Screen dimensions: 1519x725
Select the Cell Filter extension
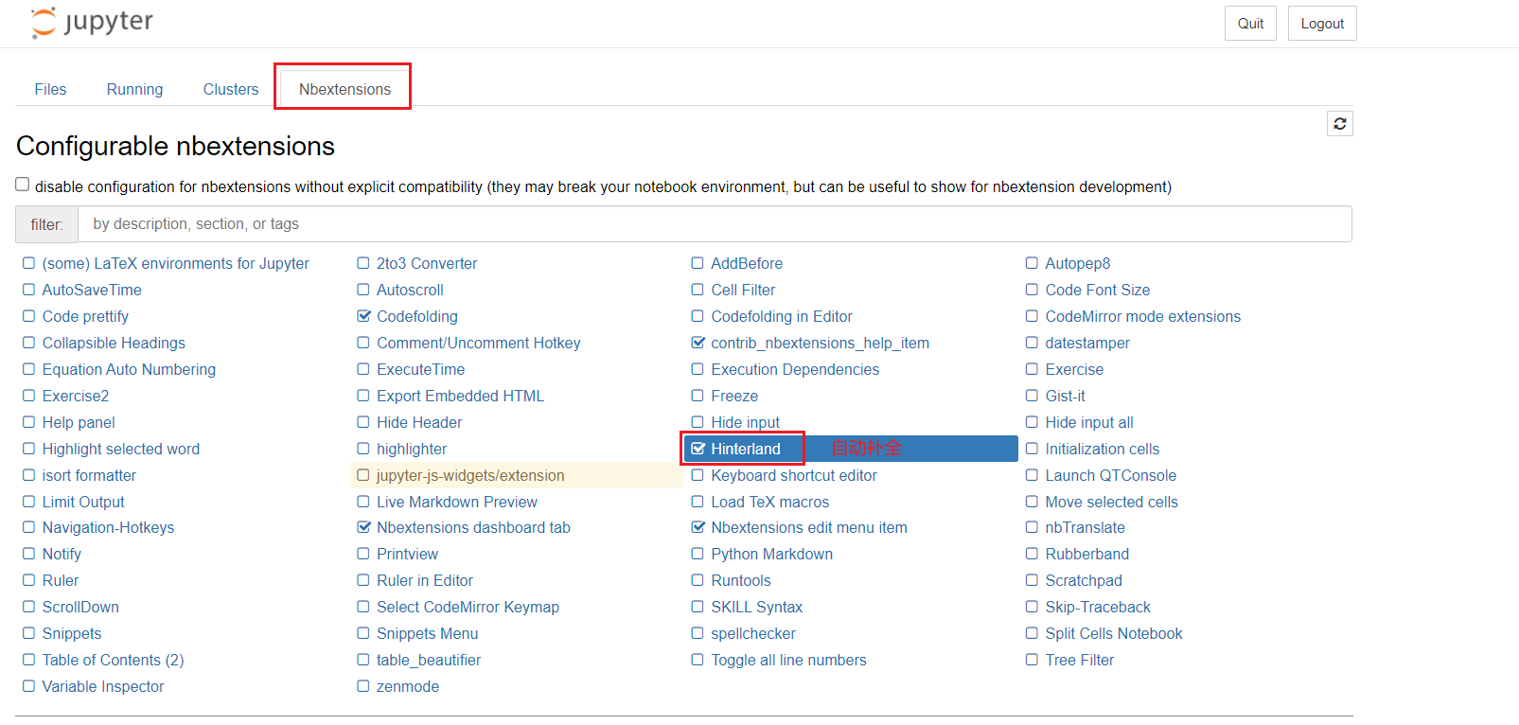(x=743, y=290)
